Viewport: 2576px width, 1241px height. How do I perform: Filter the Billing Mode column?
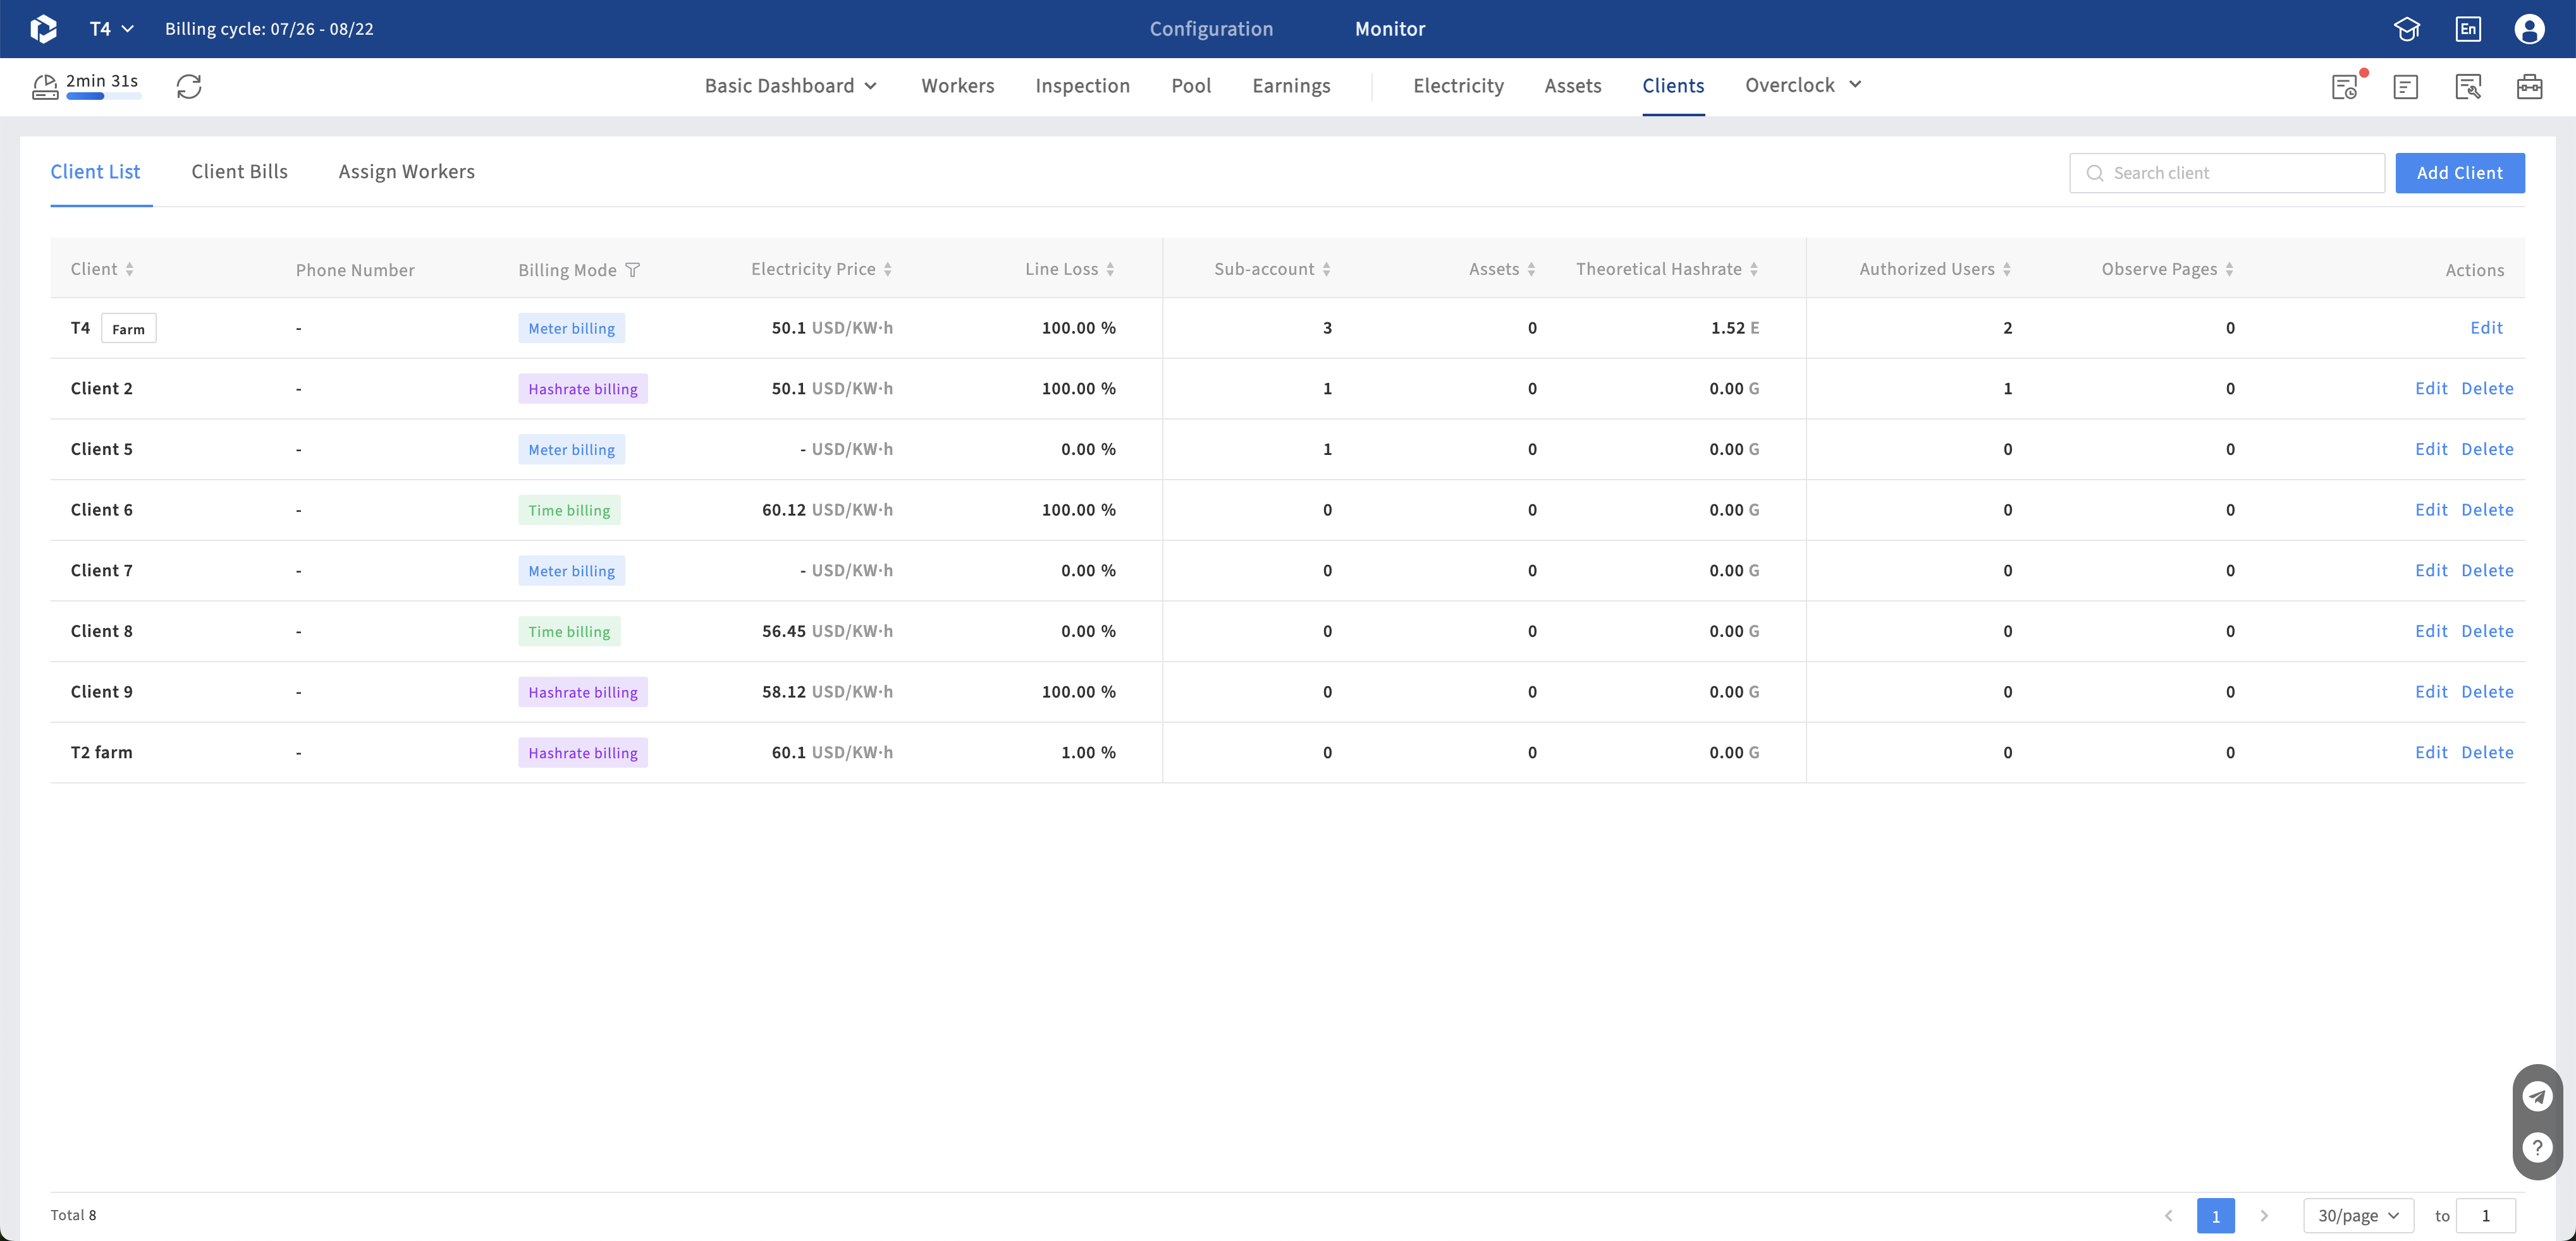[x=632, y=270]
